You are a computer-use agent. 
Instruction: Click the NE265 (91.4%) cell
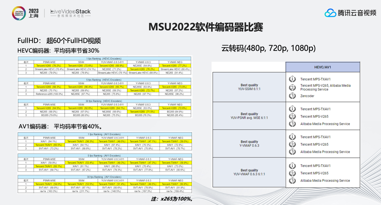pos(174,73)
